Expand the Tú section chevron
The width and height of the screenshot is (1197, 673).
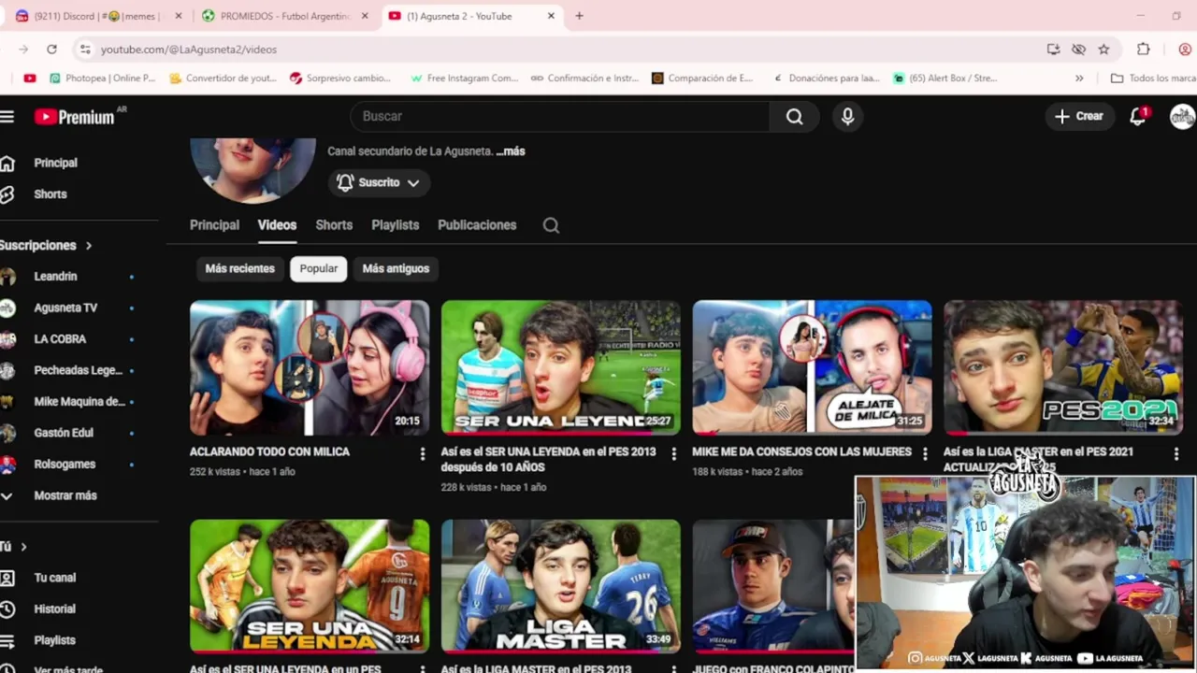tap(23, 547)
